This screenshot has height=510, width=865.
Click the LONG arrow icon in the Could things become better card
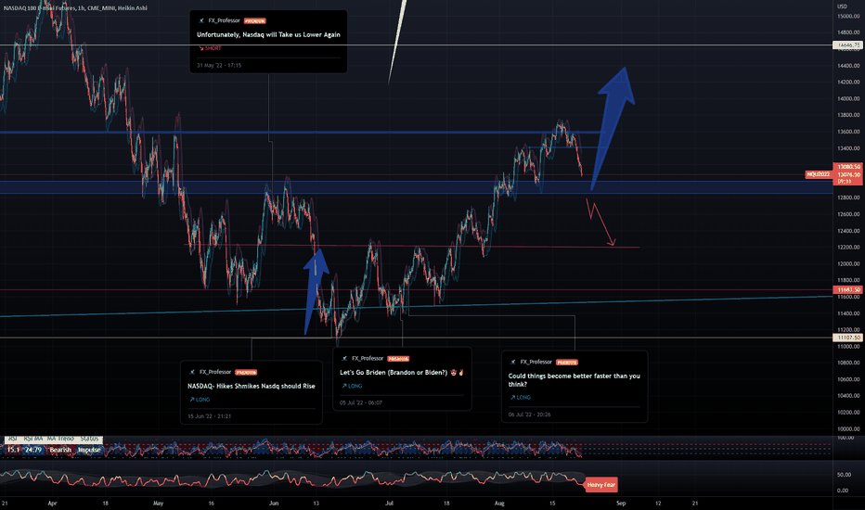pyautogui.click(x=512, y=397)
